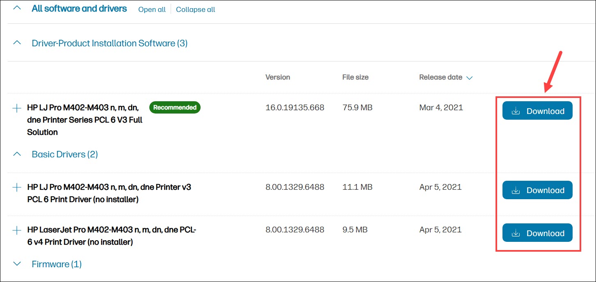Click the File size column header
Screen dimensions: 596x282
(x=355, y=77)
